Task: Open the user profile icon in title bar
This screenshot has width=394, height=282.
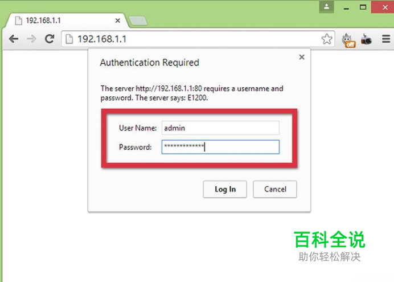Action: click(x=326, y=7)
